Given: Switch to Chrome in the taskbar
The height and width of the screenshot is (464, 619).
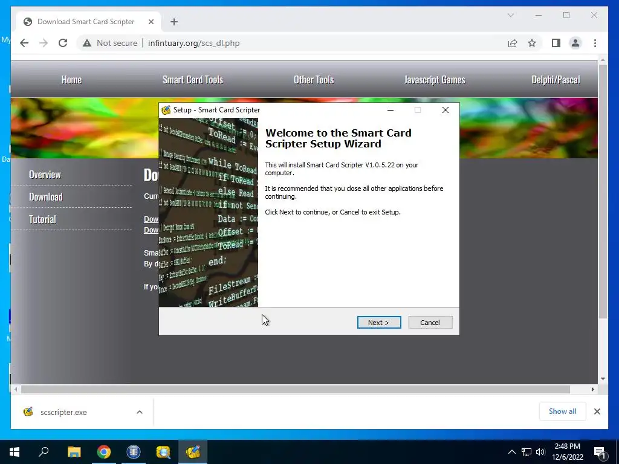Looking at the screenshot, I should [x=104, y=452].
